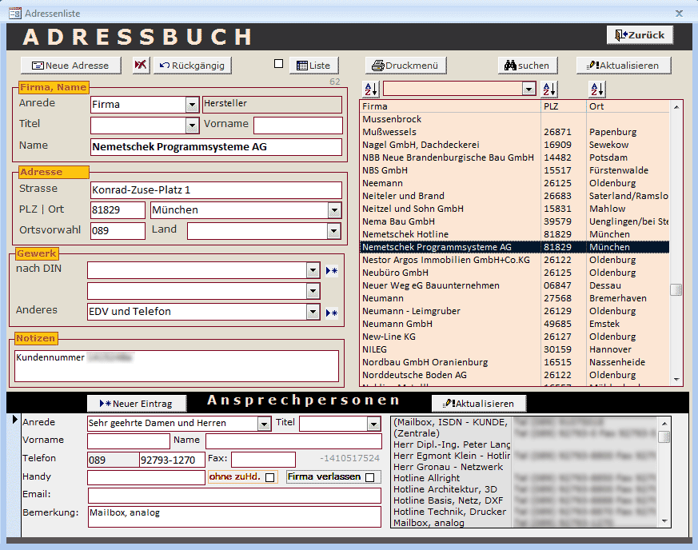Click Aktualisieren in the top toolbar
This screenshot has width=698, height=550.
[x=623, y=66]
